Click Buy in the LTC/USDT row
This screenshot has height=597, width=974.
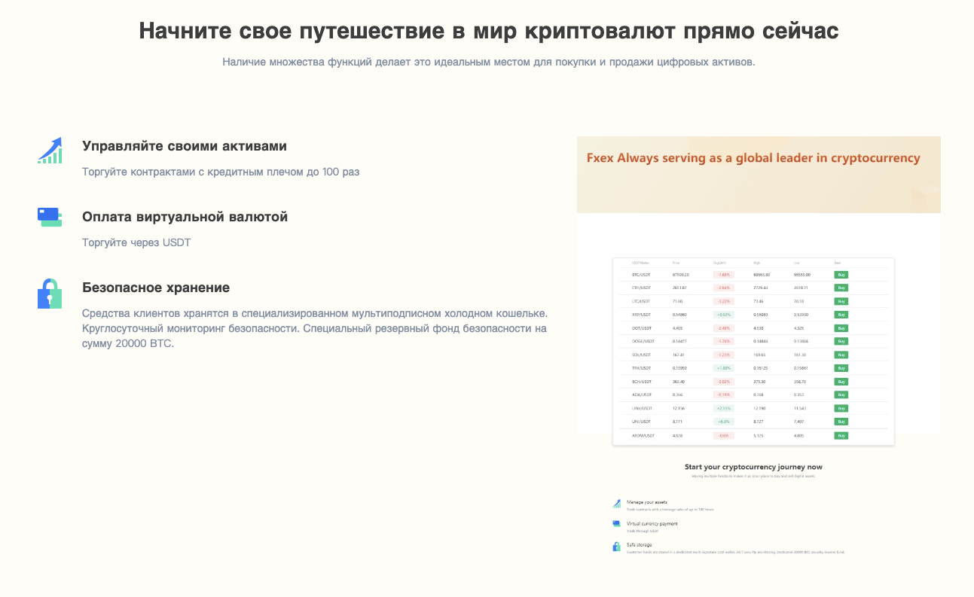[841, 301]
